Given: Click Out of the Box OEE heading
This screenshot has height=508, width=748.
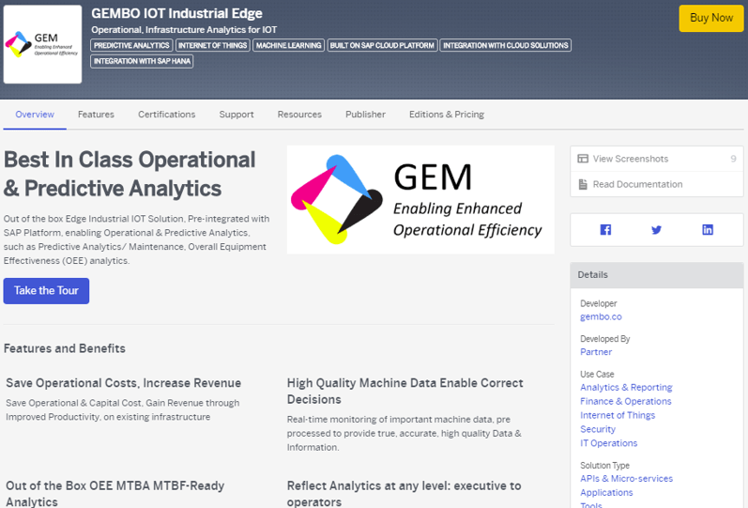Looking at the screenshot, I should (x=114, y=493).
